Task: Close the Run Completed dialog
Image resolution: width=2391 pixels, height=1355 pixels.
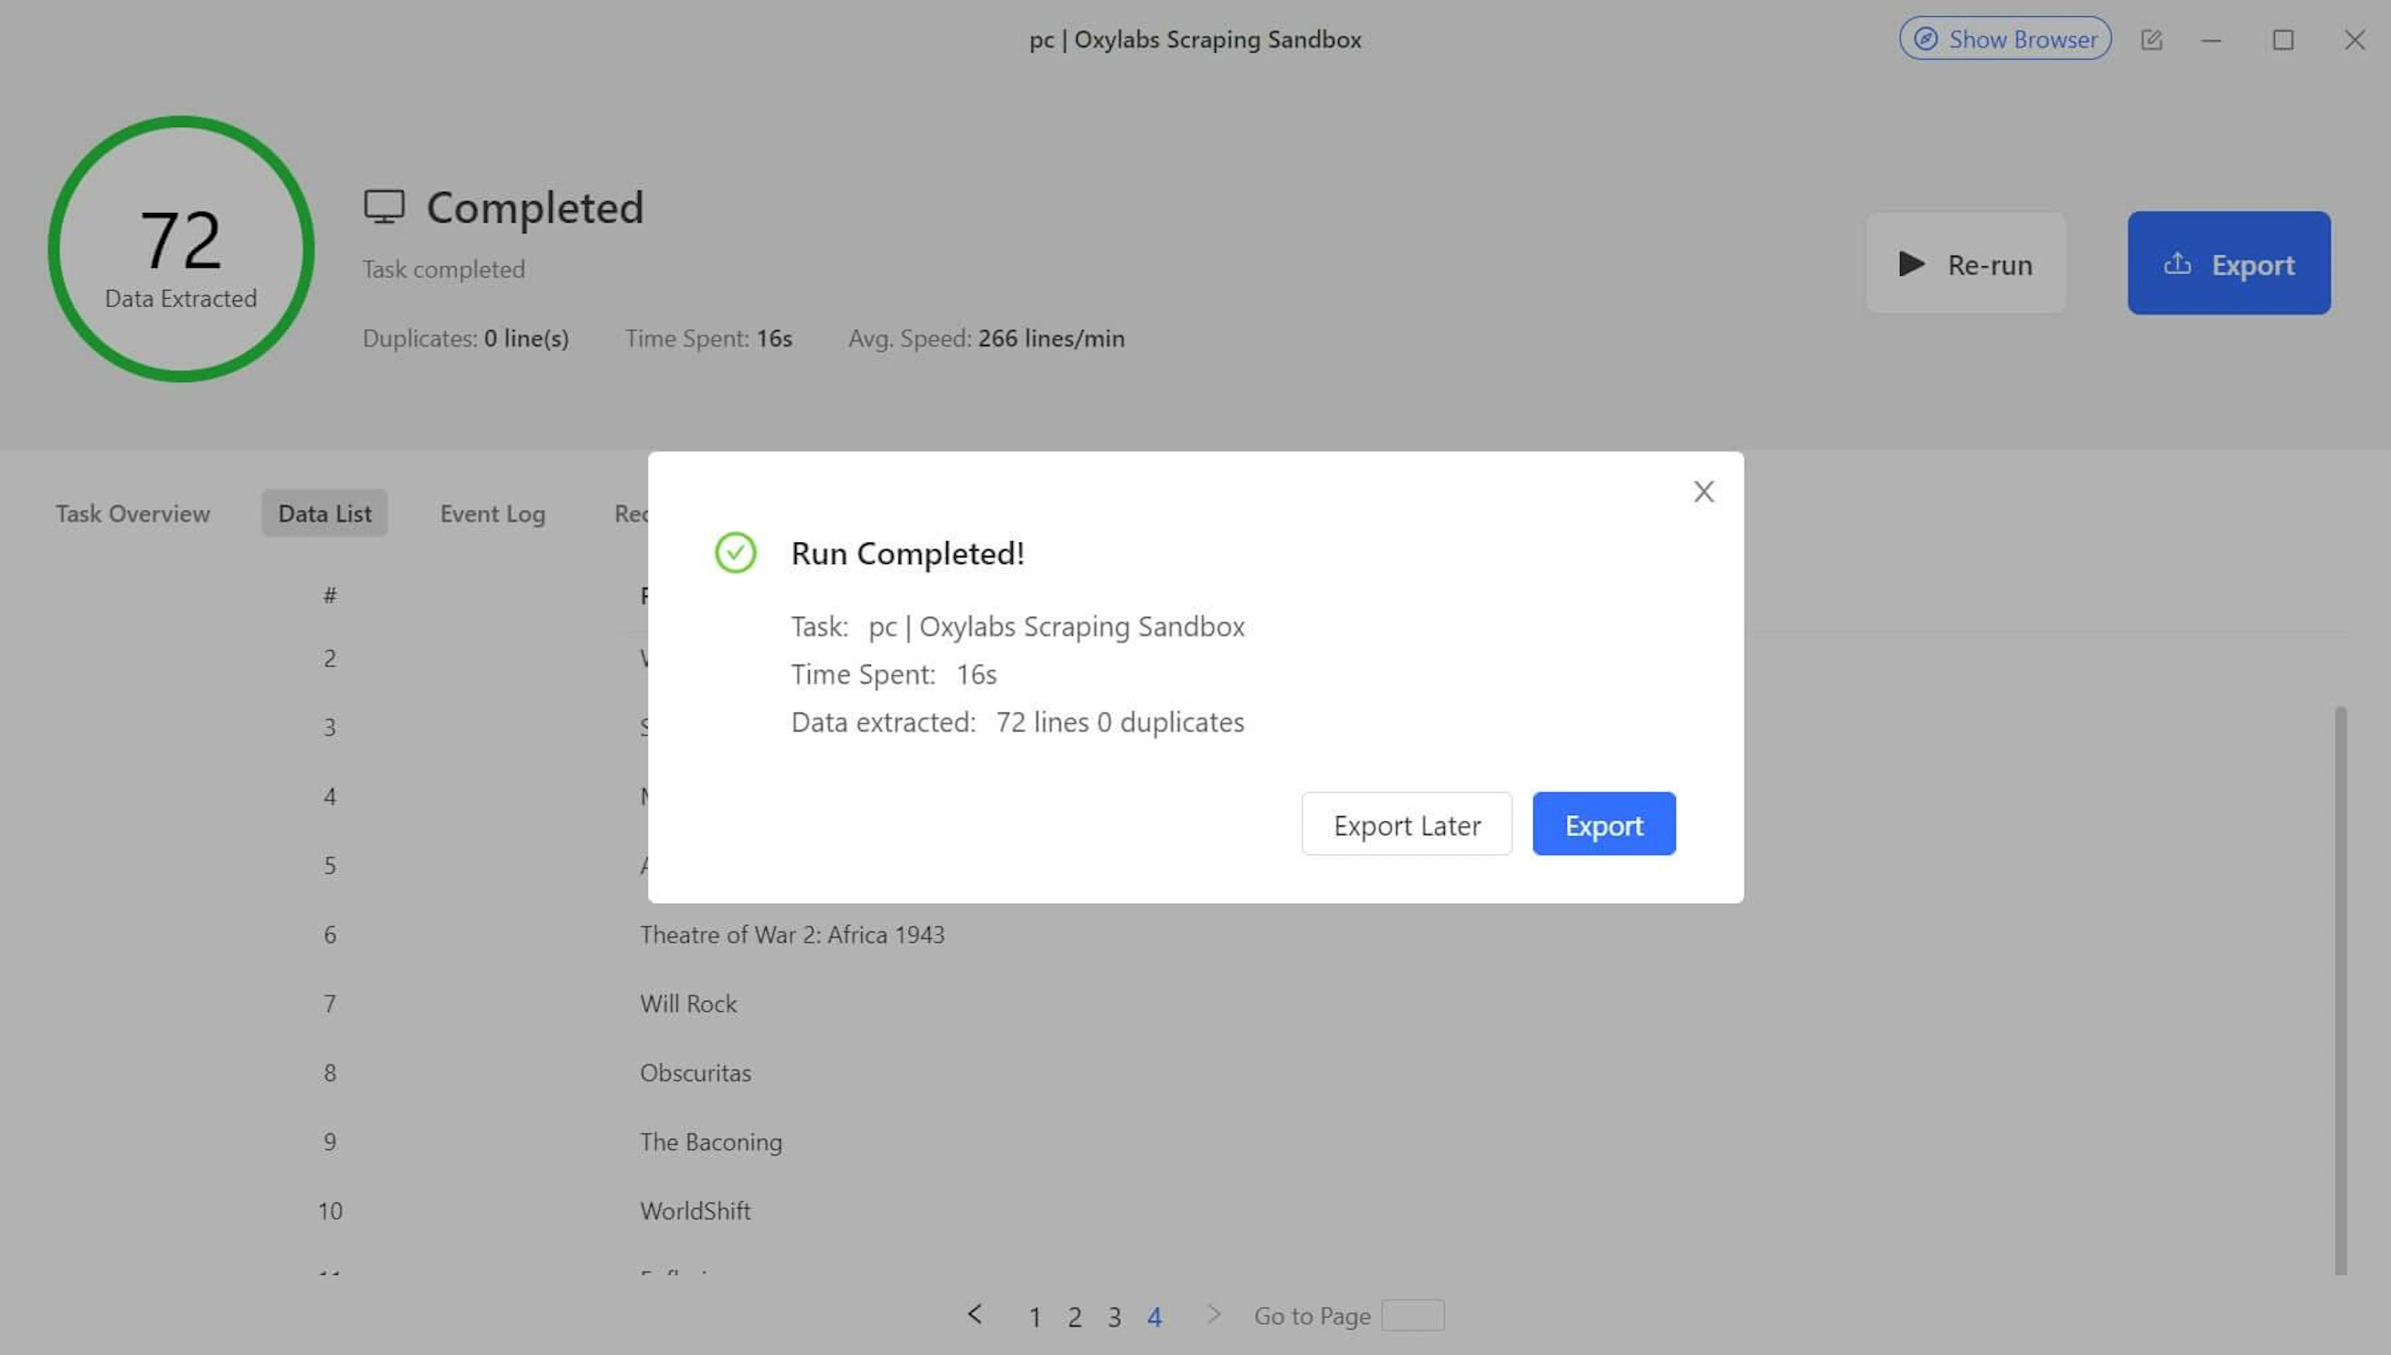Action: [1704, 491]
